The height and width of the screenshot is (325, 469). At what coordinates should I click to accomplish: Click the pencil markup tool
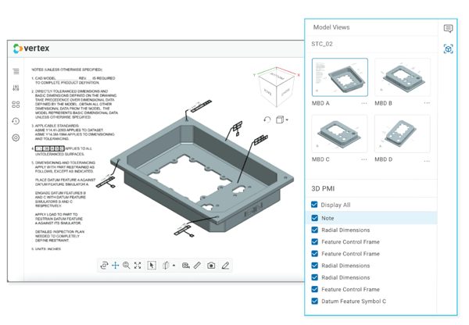[226, 265]
